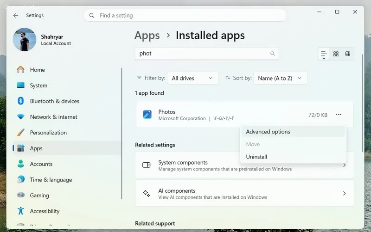Expand System components with its chevron

coord(344,165)
